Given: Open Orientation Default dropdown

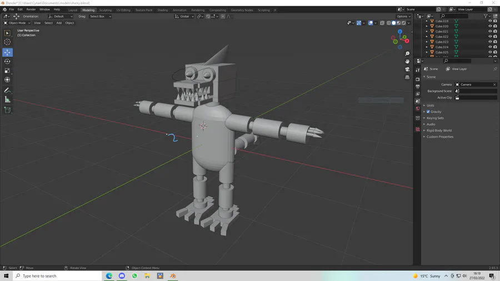Looking at the screenshot, I should [x=61, y=17].
